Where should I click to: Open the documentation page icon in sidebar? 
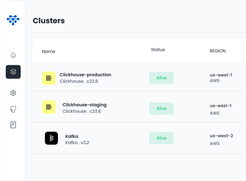coord(13,125)
